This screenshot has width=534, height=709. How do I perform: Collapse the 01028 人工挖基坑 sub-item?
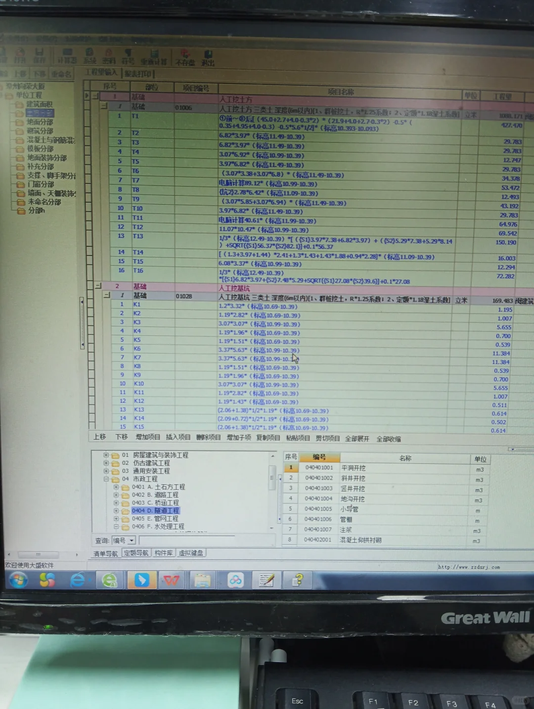click(x=107, y=295)
